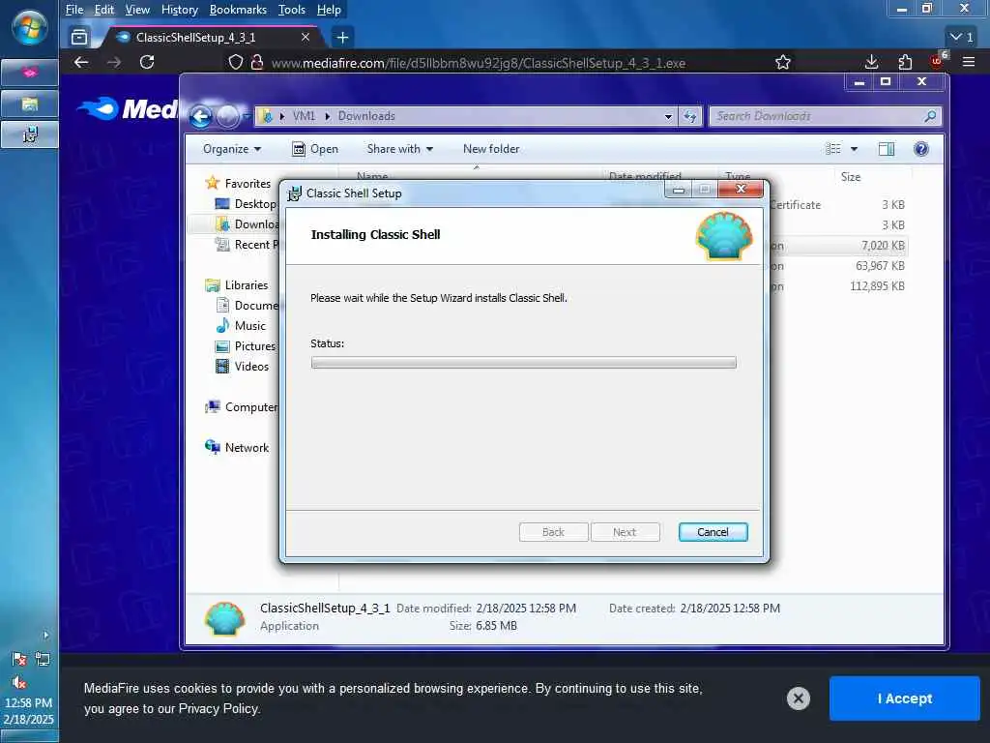Open the File menu
This screenshot has width=990, height=743.
(x=74, y=10)
